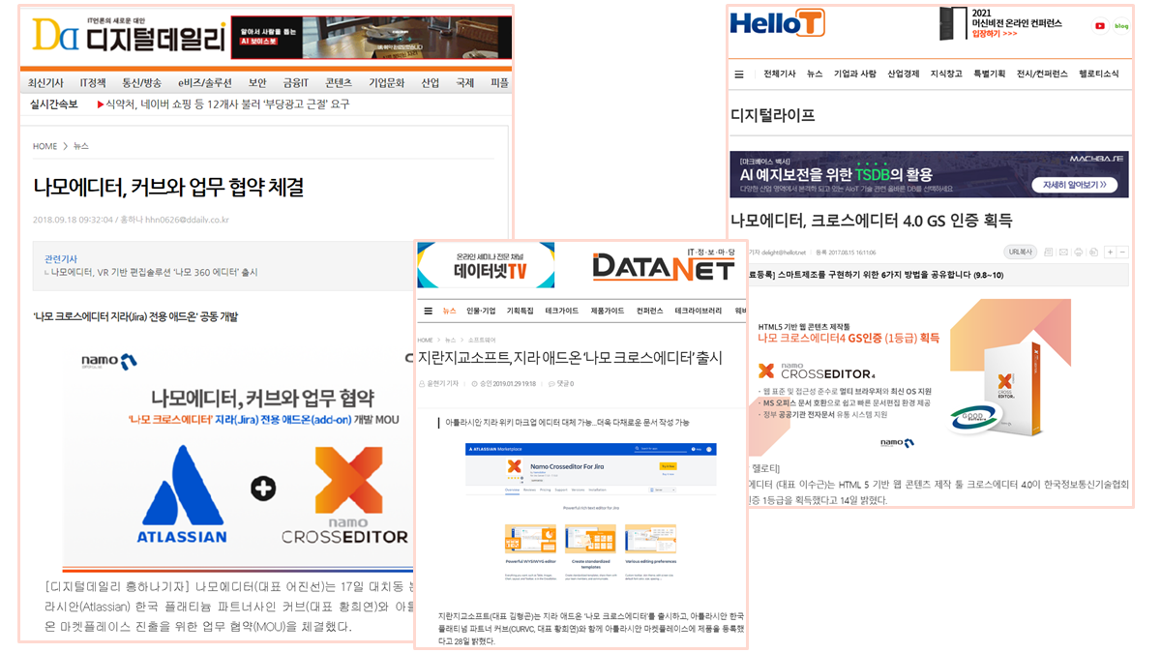Click the scrap document icon next to URL복사
Screen dimensions: 1161x653
click(1048, 252)
